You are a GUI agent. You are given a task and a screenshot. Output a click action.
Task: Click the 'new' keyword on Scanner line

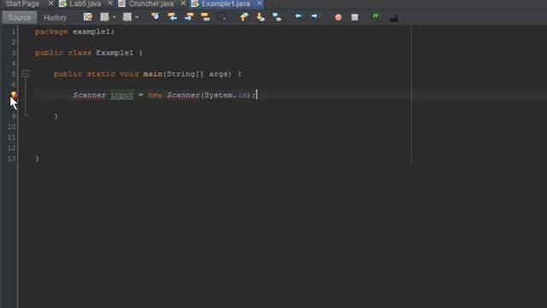pos(155,95)
